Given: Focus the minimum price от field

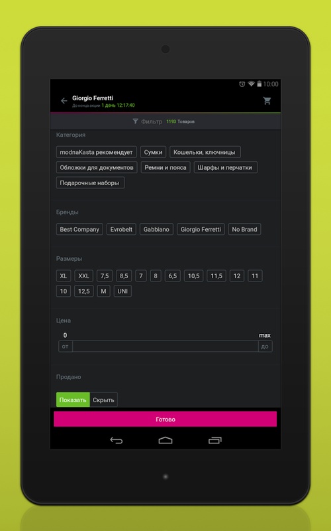Looking at the screenshot, I should click(x=65, y=346).
